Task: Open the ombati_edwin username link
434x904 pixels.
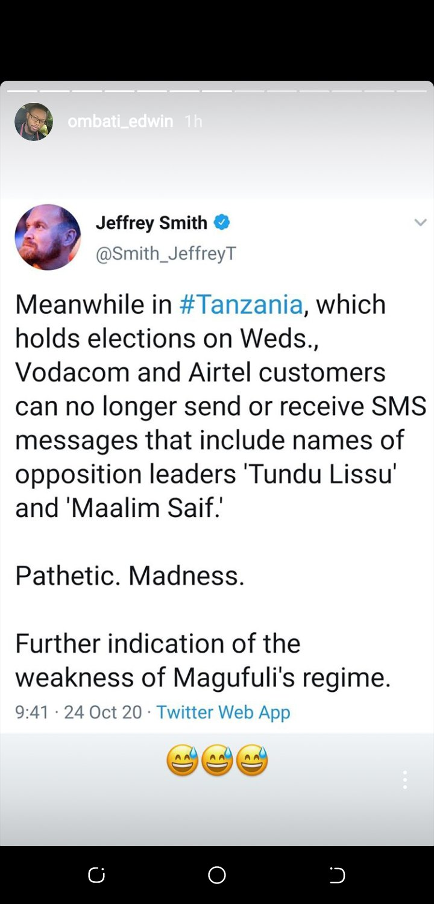Action: click(x=120, y=122)
